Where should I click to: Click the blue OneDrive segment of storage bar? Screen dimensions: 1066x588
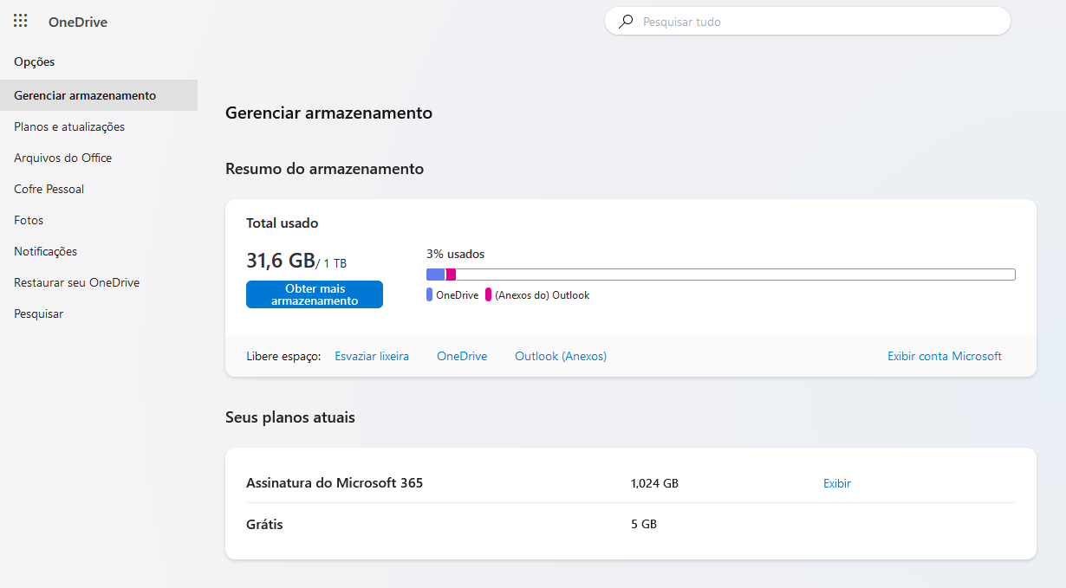(436, 275)
